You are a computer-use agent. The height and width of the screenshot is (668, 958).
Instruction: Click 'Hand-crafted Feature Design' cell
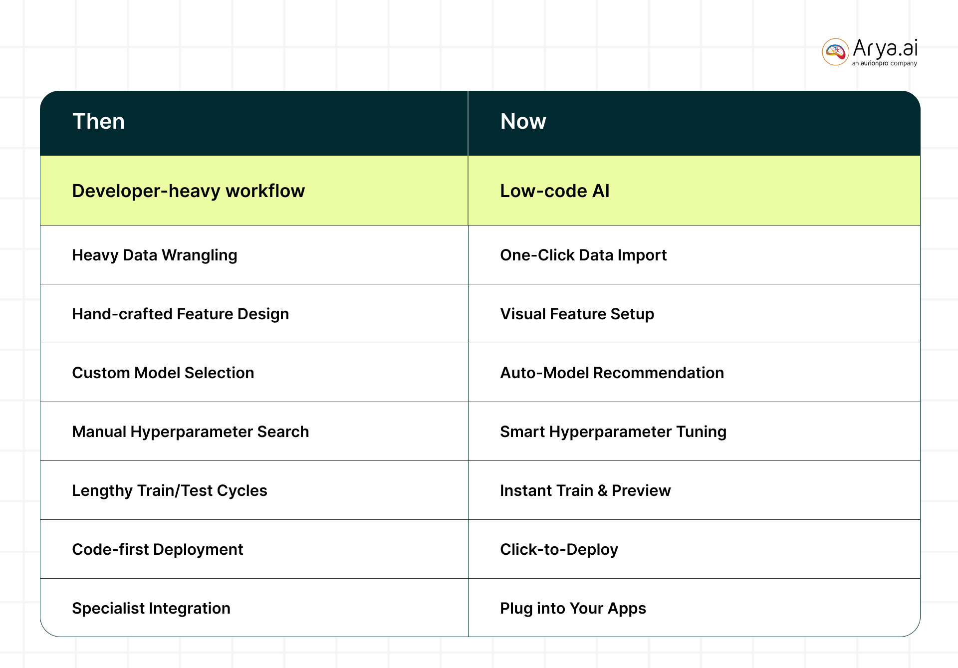click(x=254, y=314)
